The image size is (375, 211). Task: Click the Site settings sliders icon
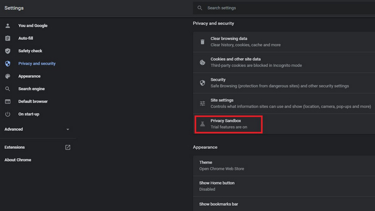[202, 103]
